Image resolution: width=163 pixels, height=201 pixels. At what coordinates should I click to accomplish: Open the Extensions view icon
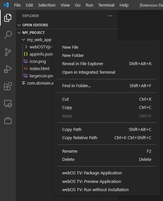[x=8, y=86]
